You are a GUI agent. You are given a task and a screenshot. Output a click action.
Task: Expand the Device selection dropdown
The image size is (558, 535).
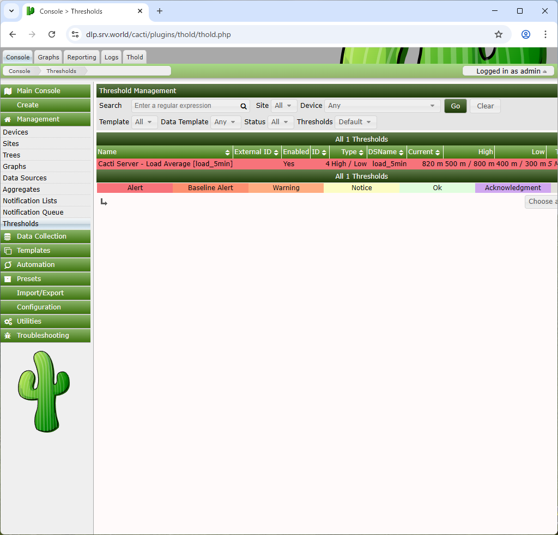[382, 106]
